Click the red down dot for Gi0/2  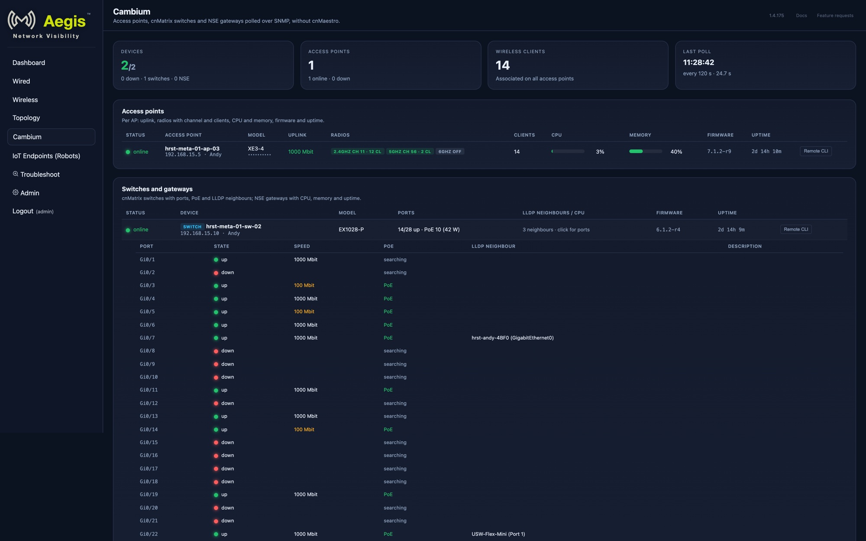(x=216, y=273)
